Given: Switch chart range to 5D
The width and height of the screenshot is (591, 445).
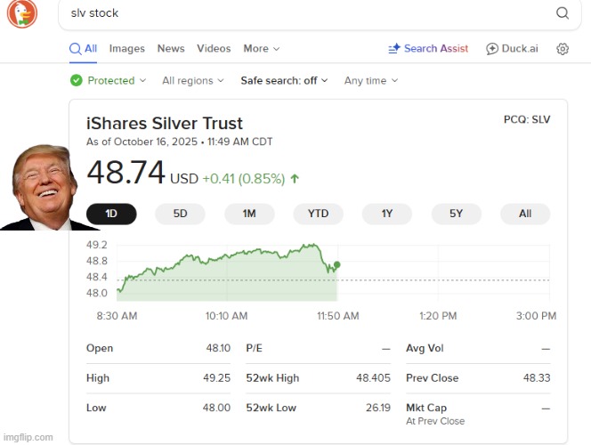Looking at the screenshot, I should (180, 214).
